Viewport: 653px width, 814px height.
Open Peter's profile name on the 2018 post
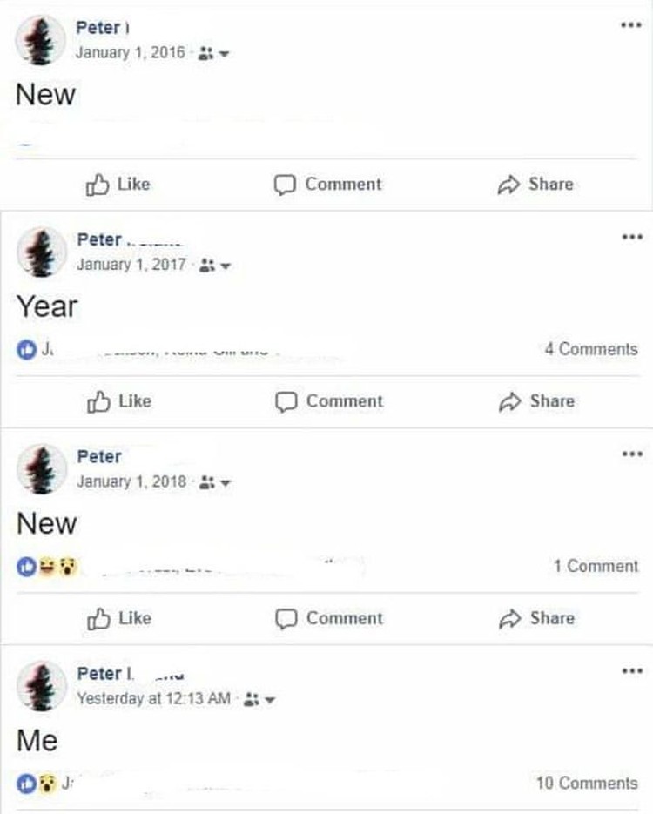click(x=99, y=456)
